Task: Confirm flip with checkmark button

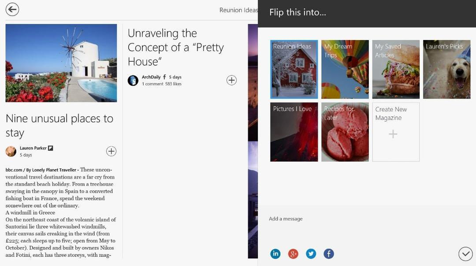Action: tap(465, 254)
